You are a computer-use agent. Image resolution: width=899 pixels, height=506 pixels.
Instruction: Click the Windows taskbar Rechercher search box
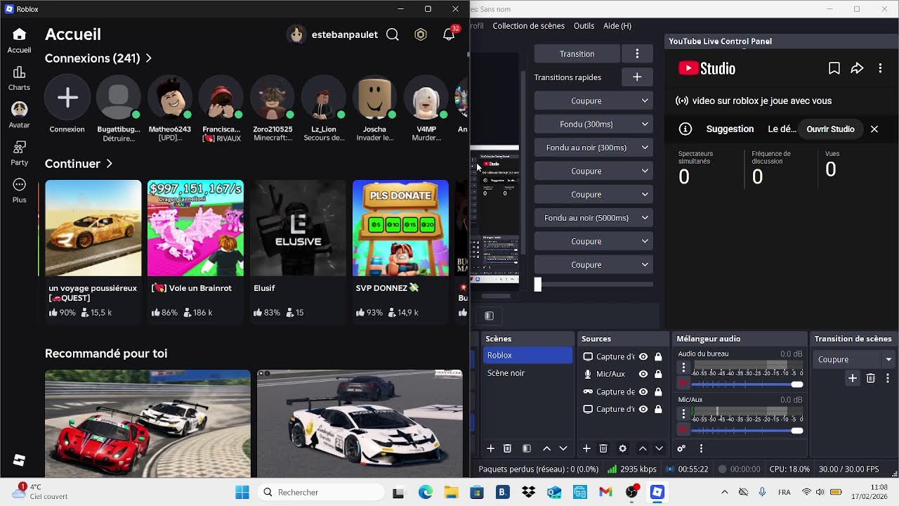[x=320, y=492]
